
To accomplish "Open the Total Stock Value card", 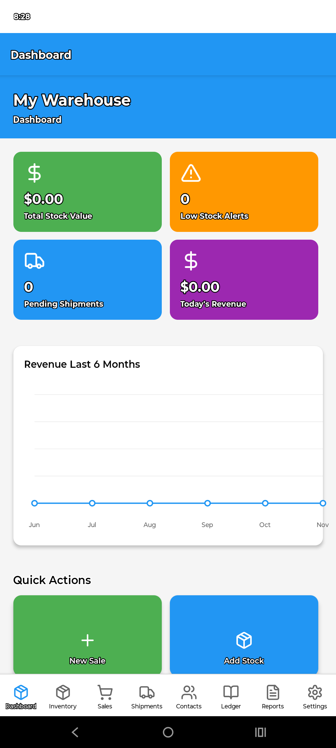I will point(87,192).
